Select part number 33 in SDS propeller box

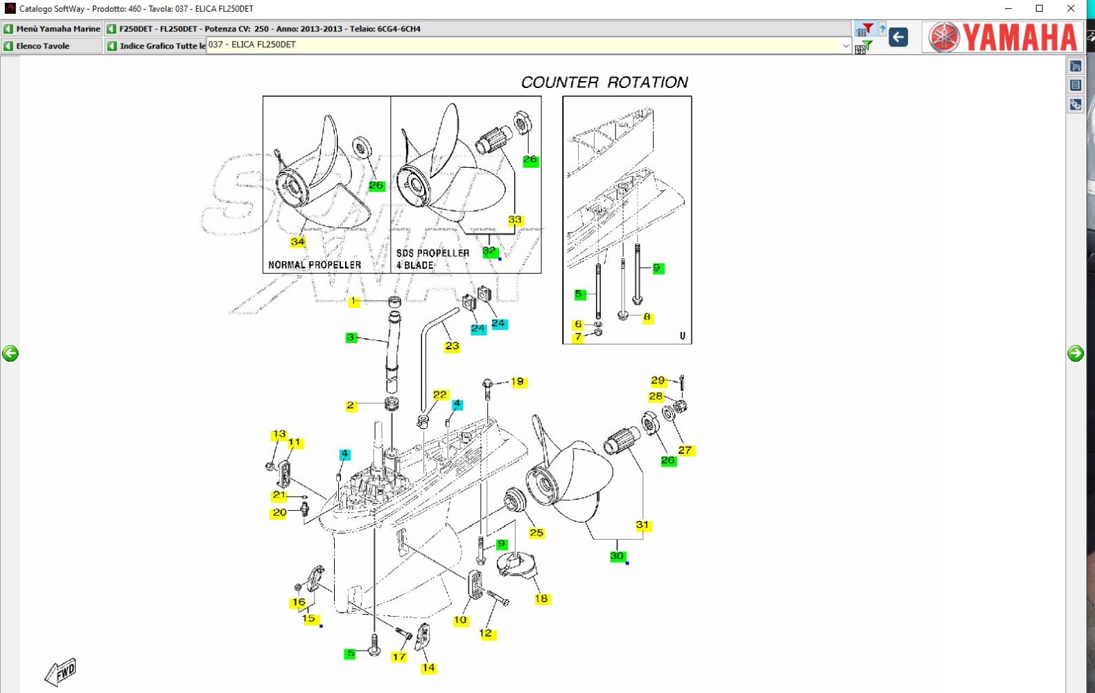click(x=515, y=220)
